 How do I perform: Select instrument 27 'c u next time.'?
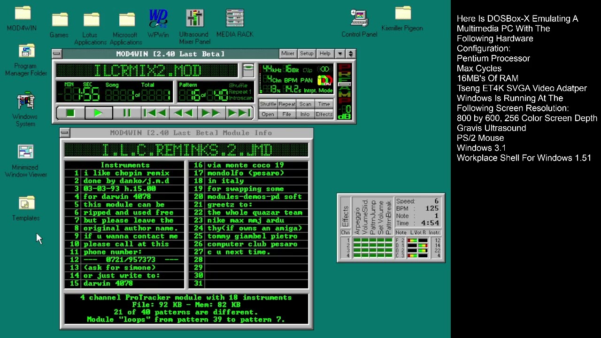pyautogui.click(x=249, y=252)
